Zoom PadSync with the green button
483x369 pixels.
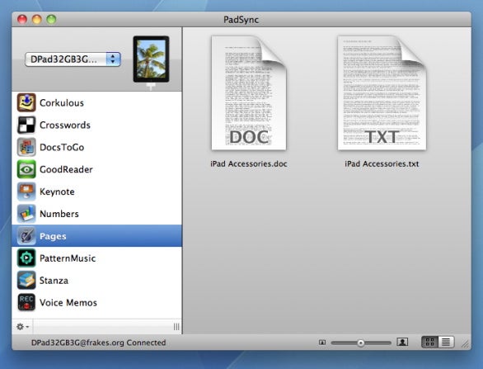[x=51, y=19]
